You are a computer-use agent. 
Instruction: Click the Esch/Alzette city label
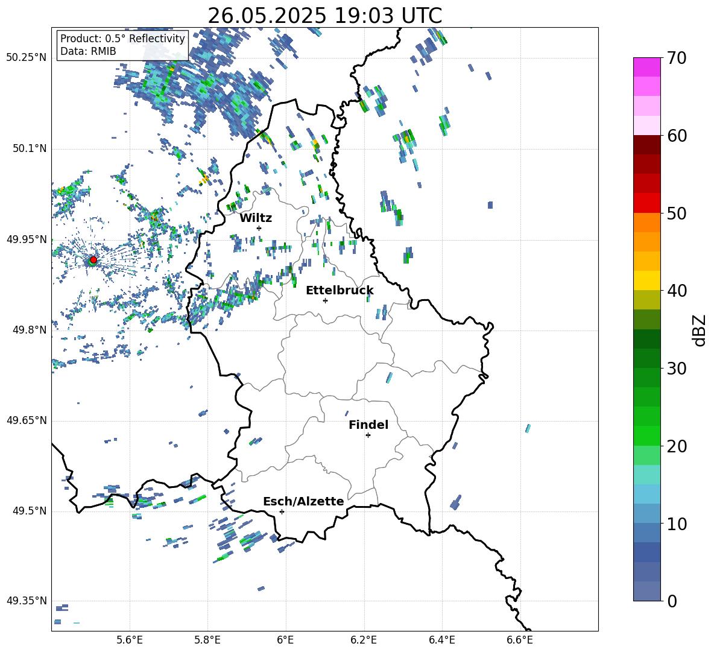(x=304, y=502)
